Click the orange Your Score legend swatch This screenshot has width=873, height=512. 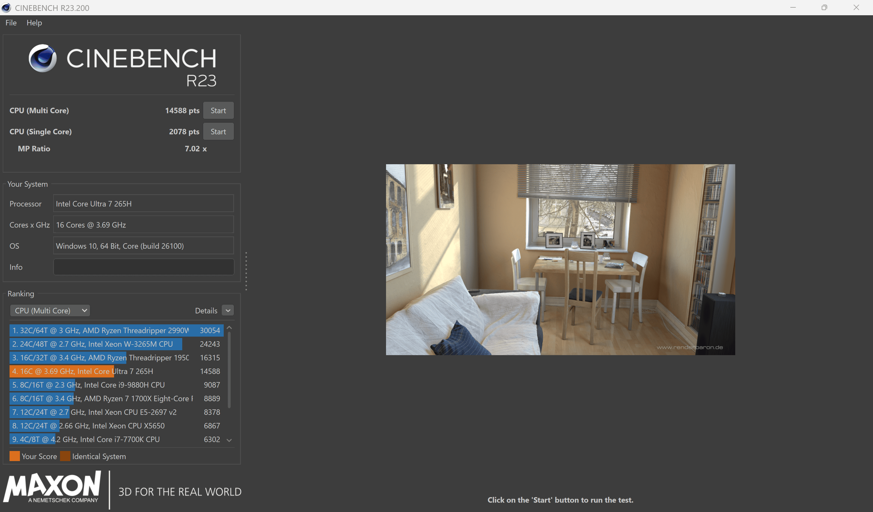14,456
